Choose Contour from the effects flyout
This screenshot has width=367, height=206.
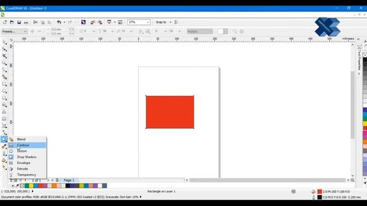pyautogui.click(x=27, y=145)
